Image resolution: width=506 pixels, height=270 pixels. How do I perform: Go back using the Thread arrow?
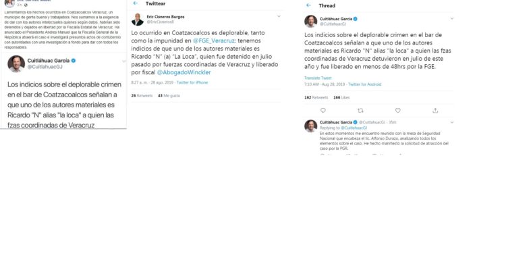tap(308, 5)
